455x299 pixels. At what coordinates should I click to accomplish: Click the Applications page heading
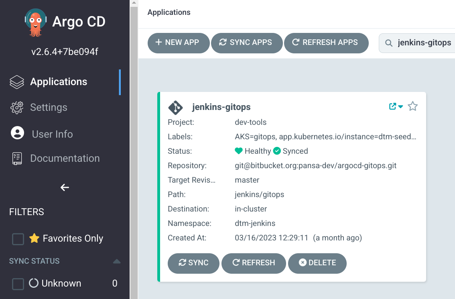[169, 12]
